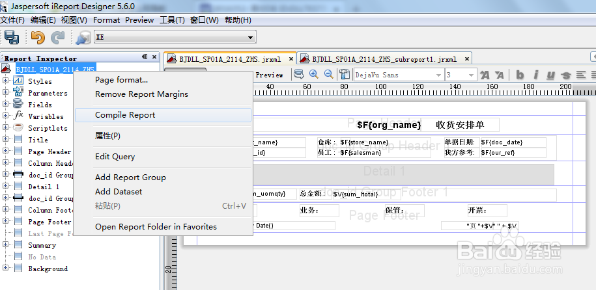Expand the Variables tree node
Screen dimensions: 596x290
pos(5,116)
